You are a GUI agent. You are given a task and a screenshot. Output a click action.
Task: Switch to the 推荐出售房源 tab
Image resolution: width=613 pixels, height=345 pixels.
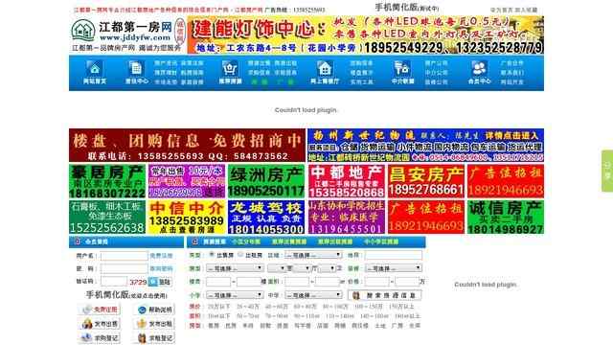coord(289,242)
